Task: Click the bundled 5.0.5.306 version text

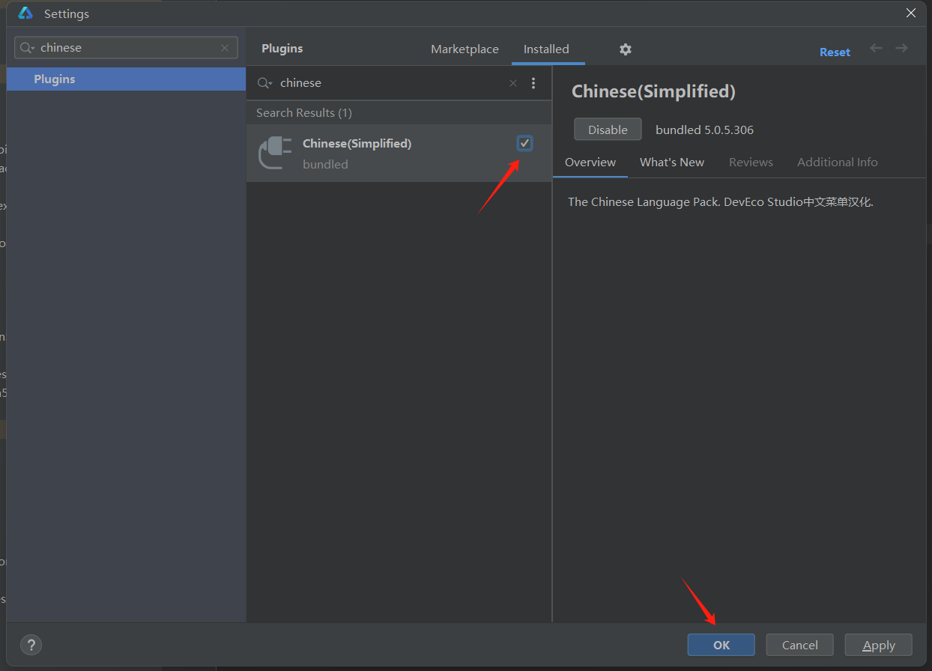Action: 704,130
